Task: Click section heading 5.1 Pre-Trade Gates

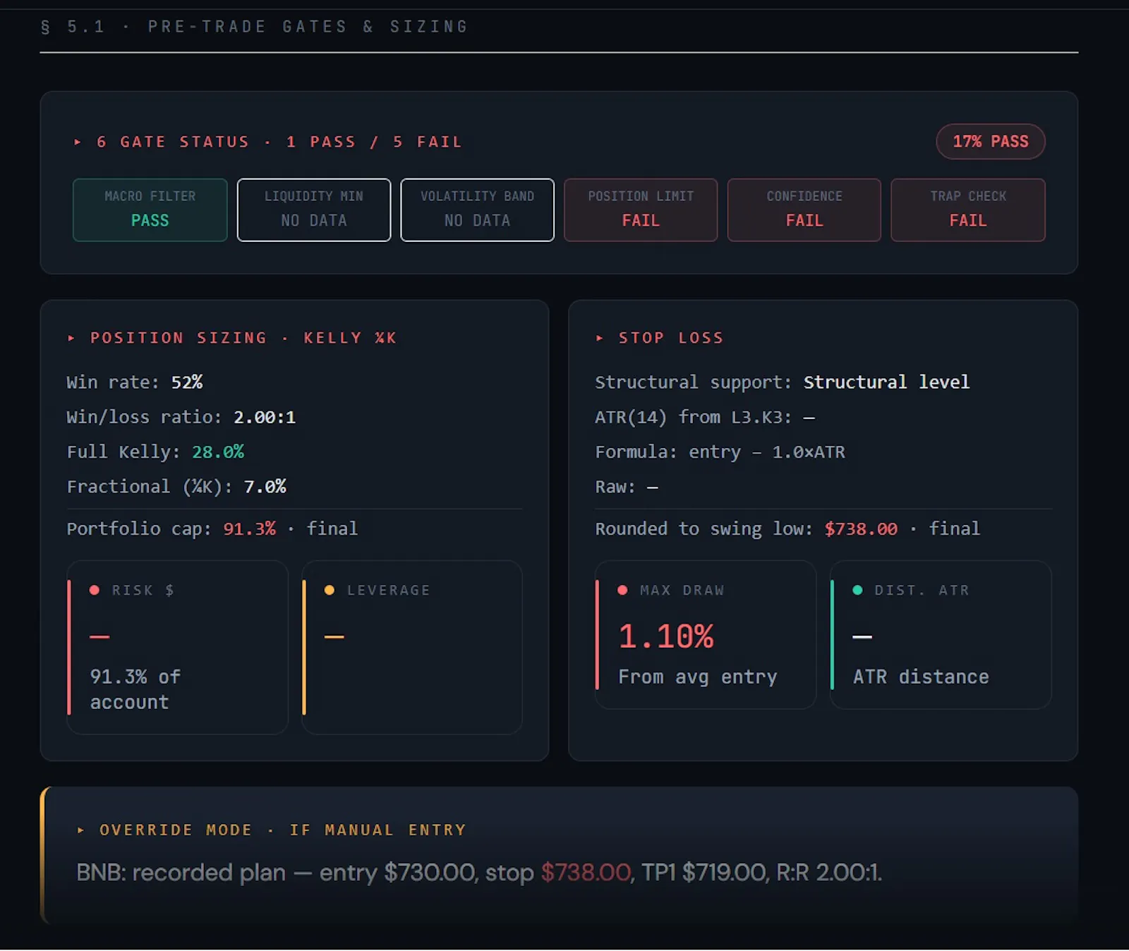Action: pyautogui.click(x=255, y=27)
